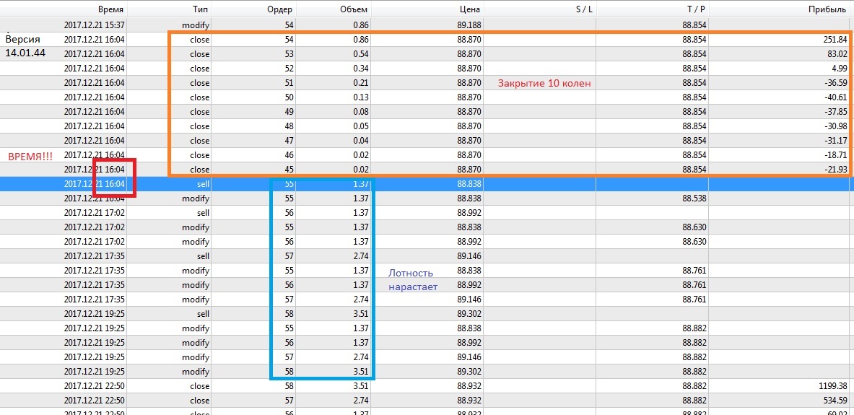Click 'modify' in the 15:37 row

[x=196, y=25]
